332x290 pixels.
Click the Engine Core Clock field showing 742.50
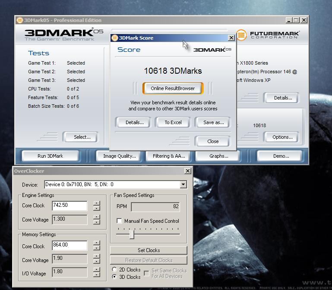pyautogui.click(x=70, y=206)
